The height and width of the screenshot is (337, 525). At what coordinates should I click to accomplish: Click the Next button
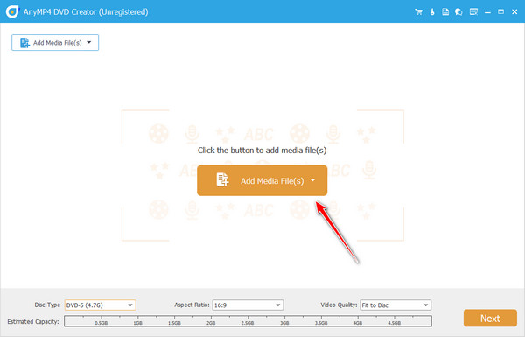(490, 319)
